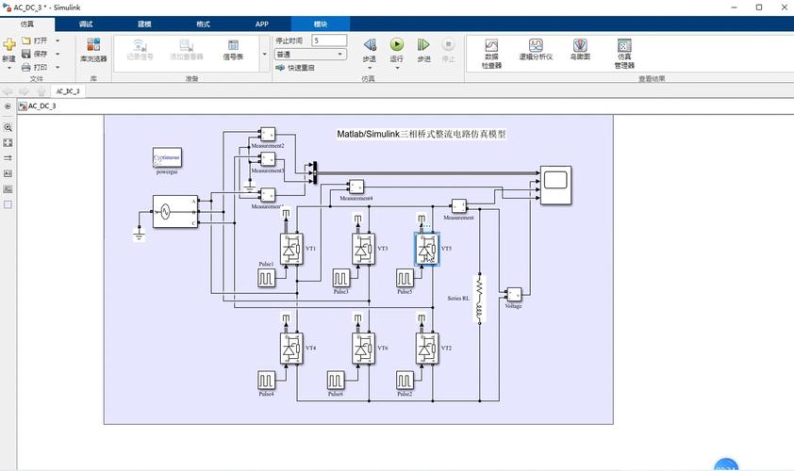Select the Pulse3 generator block
Viewport: 794px width, 471px height.
click(x=340, y=278)
